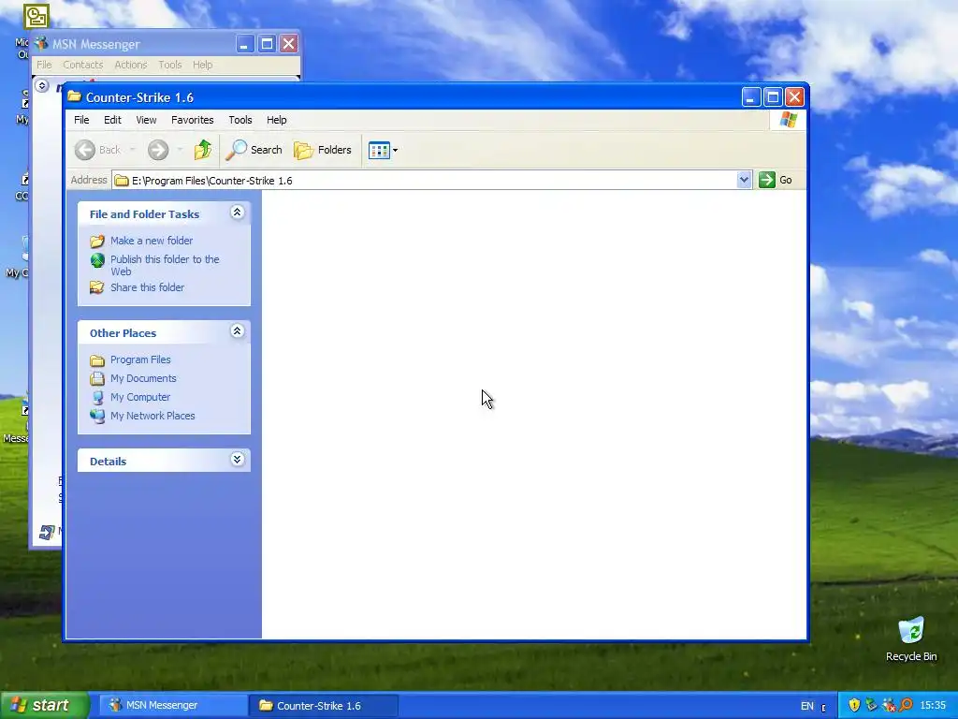
Task: Click the top-left desktop shortcut icon
Action: click(36, 17)
